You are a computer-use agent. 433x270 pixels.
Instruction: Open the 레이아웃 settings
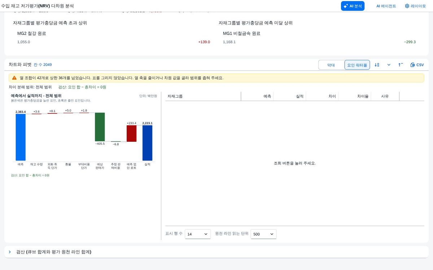(415, 6)
